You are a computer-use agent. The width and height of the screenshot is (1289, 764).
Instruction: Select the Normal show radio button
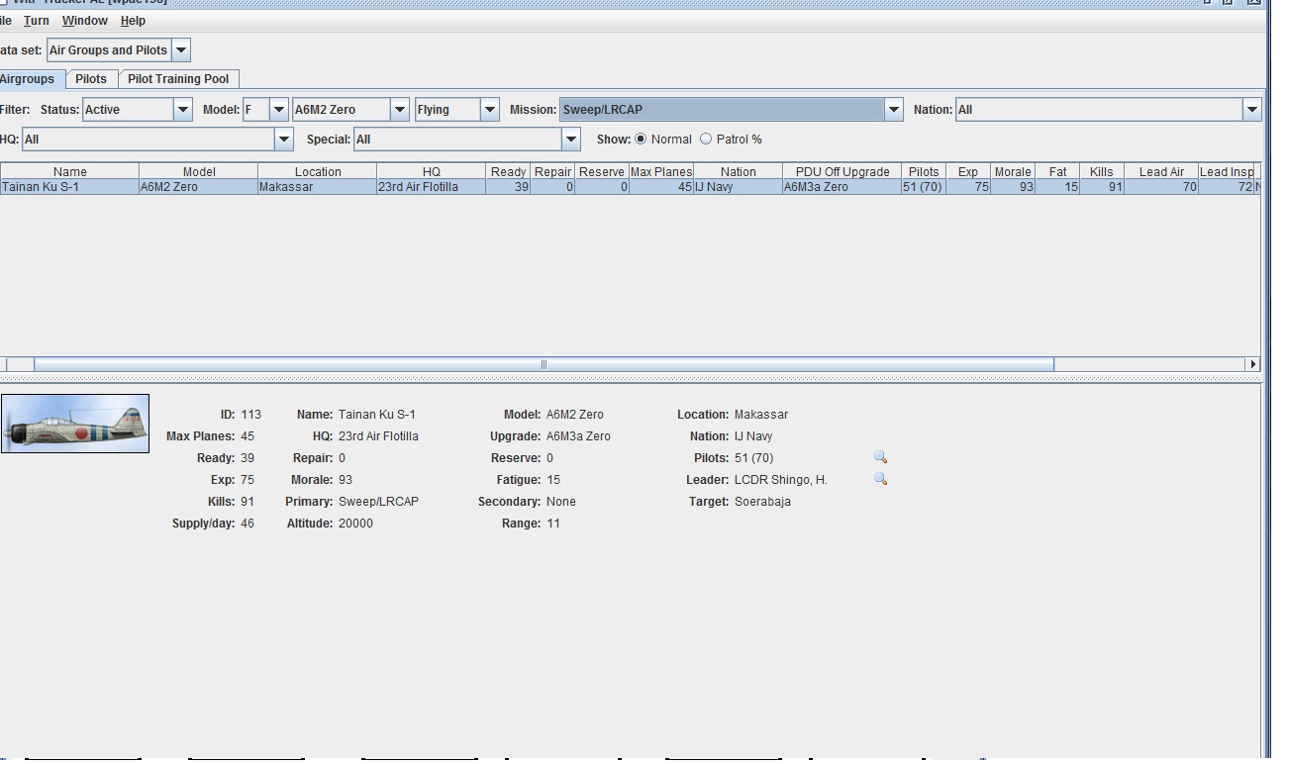click(641, 140)
